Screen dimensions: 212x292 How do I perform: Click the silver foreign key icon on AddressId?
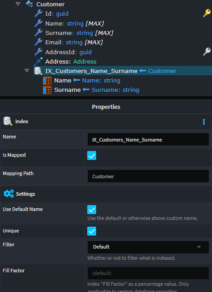coord(207,52)
